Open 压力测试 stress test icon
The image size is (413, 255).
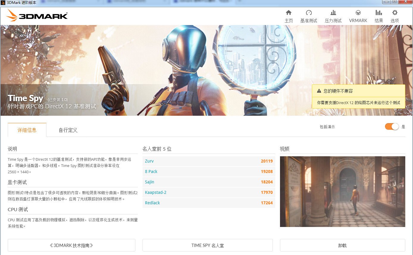coord(333,13)
